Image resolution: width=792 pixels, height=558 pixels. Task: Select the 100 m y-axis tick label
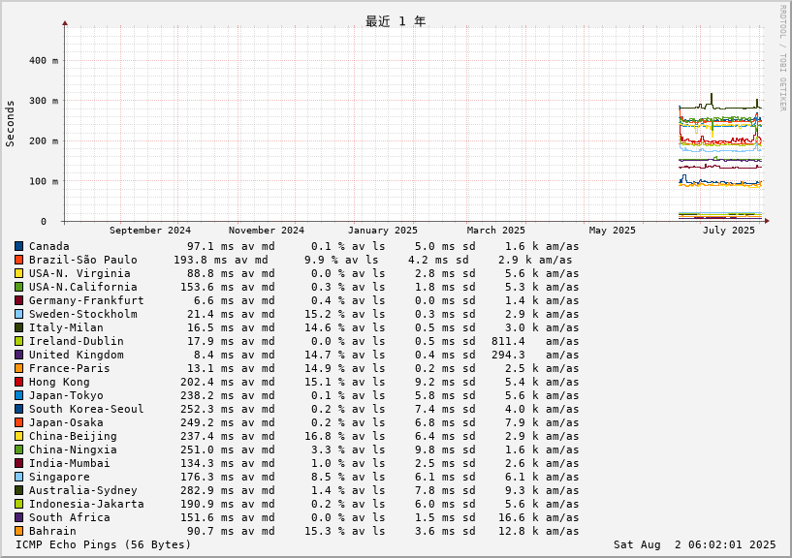pyautogui.click(x=44, y=181)
